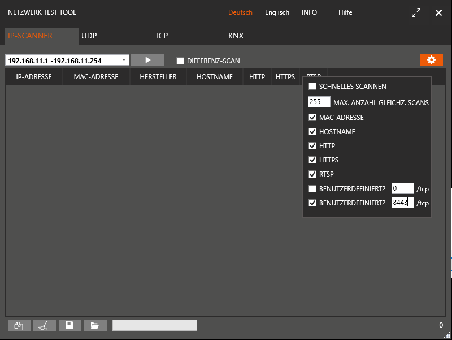Enable the Differenz-Scan checkbox
This screenshot has height=340, width=452.
click(180, 61)
